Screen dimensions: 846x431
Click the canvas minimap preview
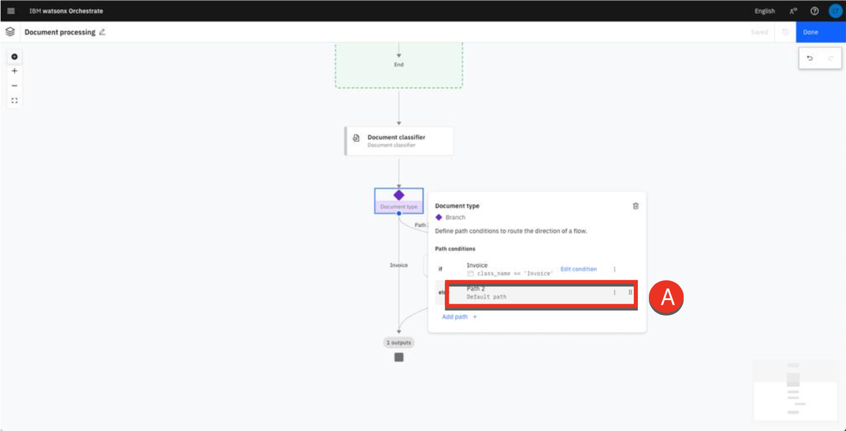(795, 389)
